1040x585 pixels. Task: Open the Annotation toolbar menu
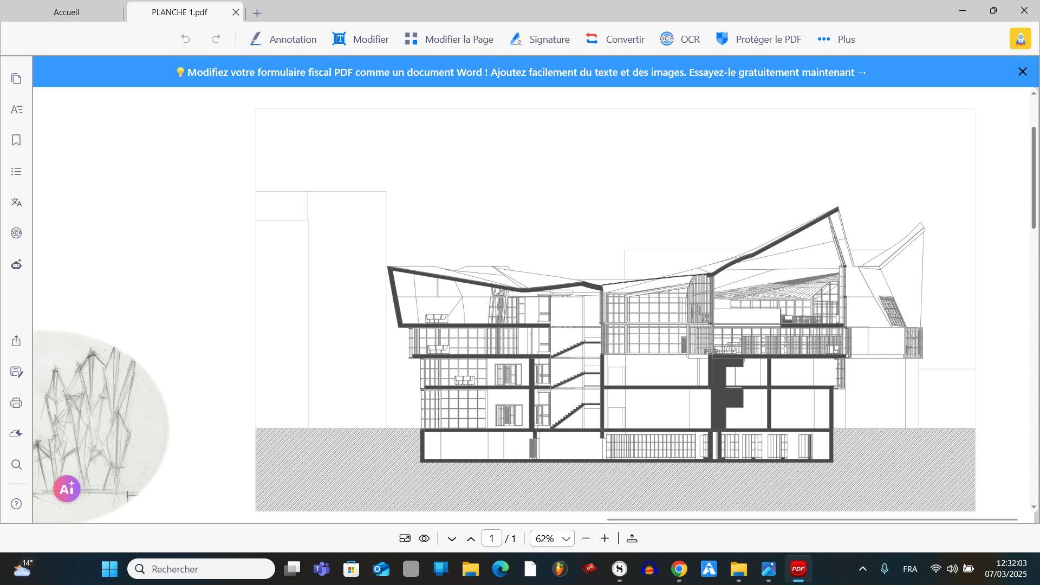pos(283,39)
